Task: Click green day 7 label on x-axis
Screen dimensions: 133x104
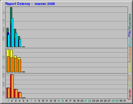Action: 31,101
